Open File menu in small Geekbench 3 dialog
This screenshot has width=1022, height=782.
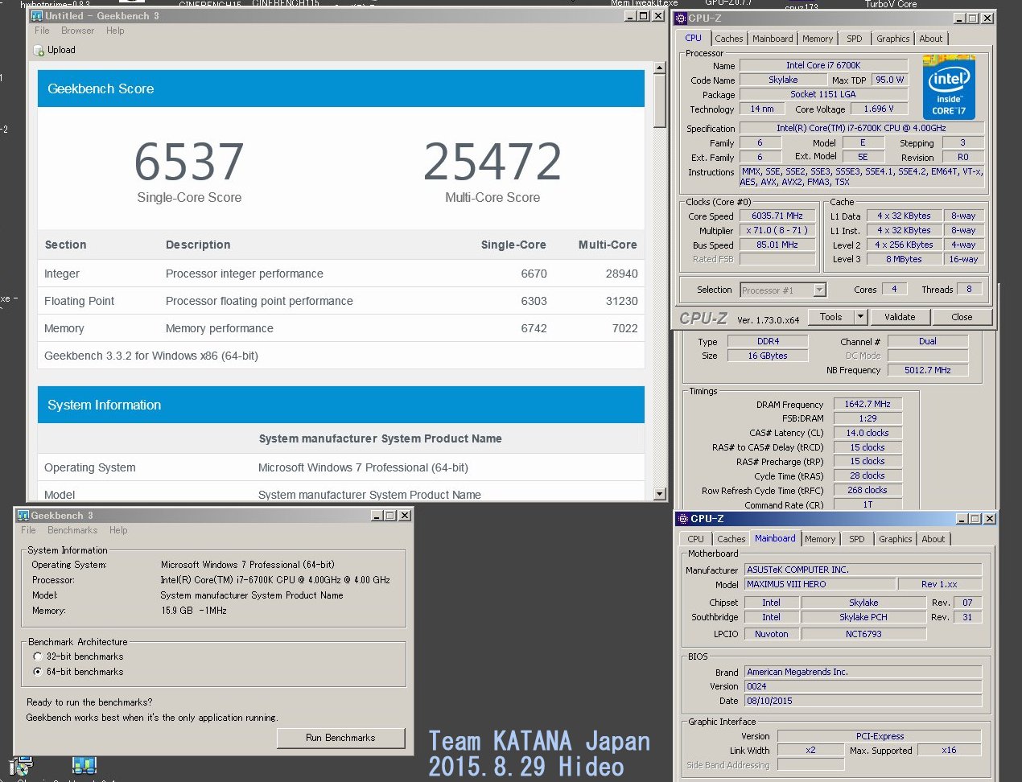click(28, 530)
